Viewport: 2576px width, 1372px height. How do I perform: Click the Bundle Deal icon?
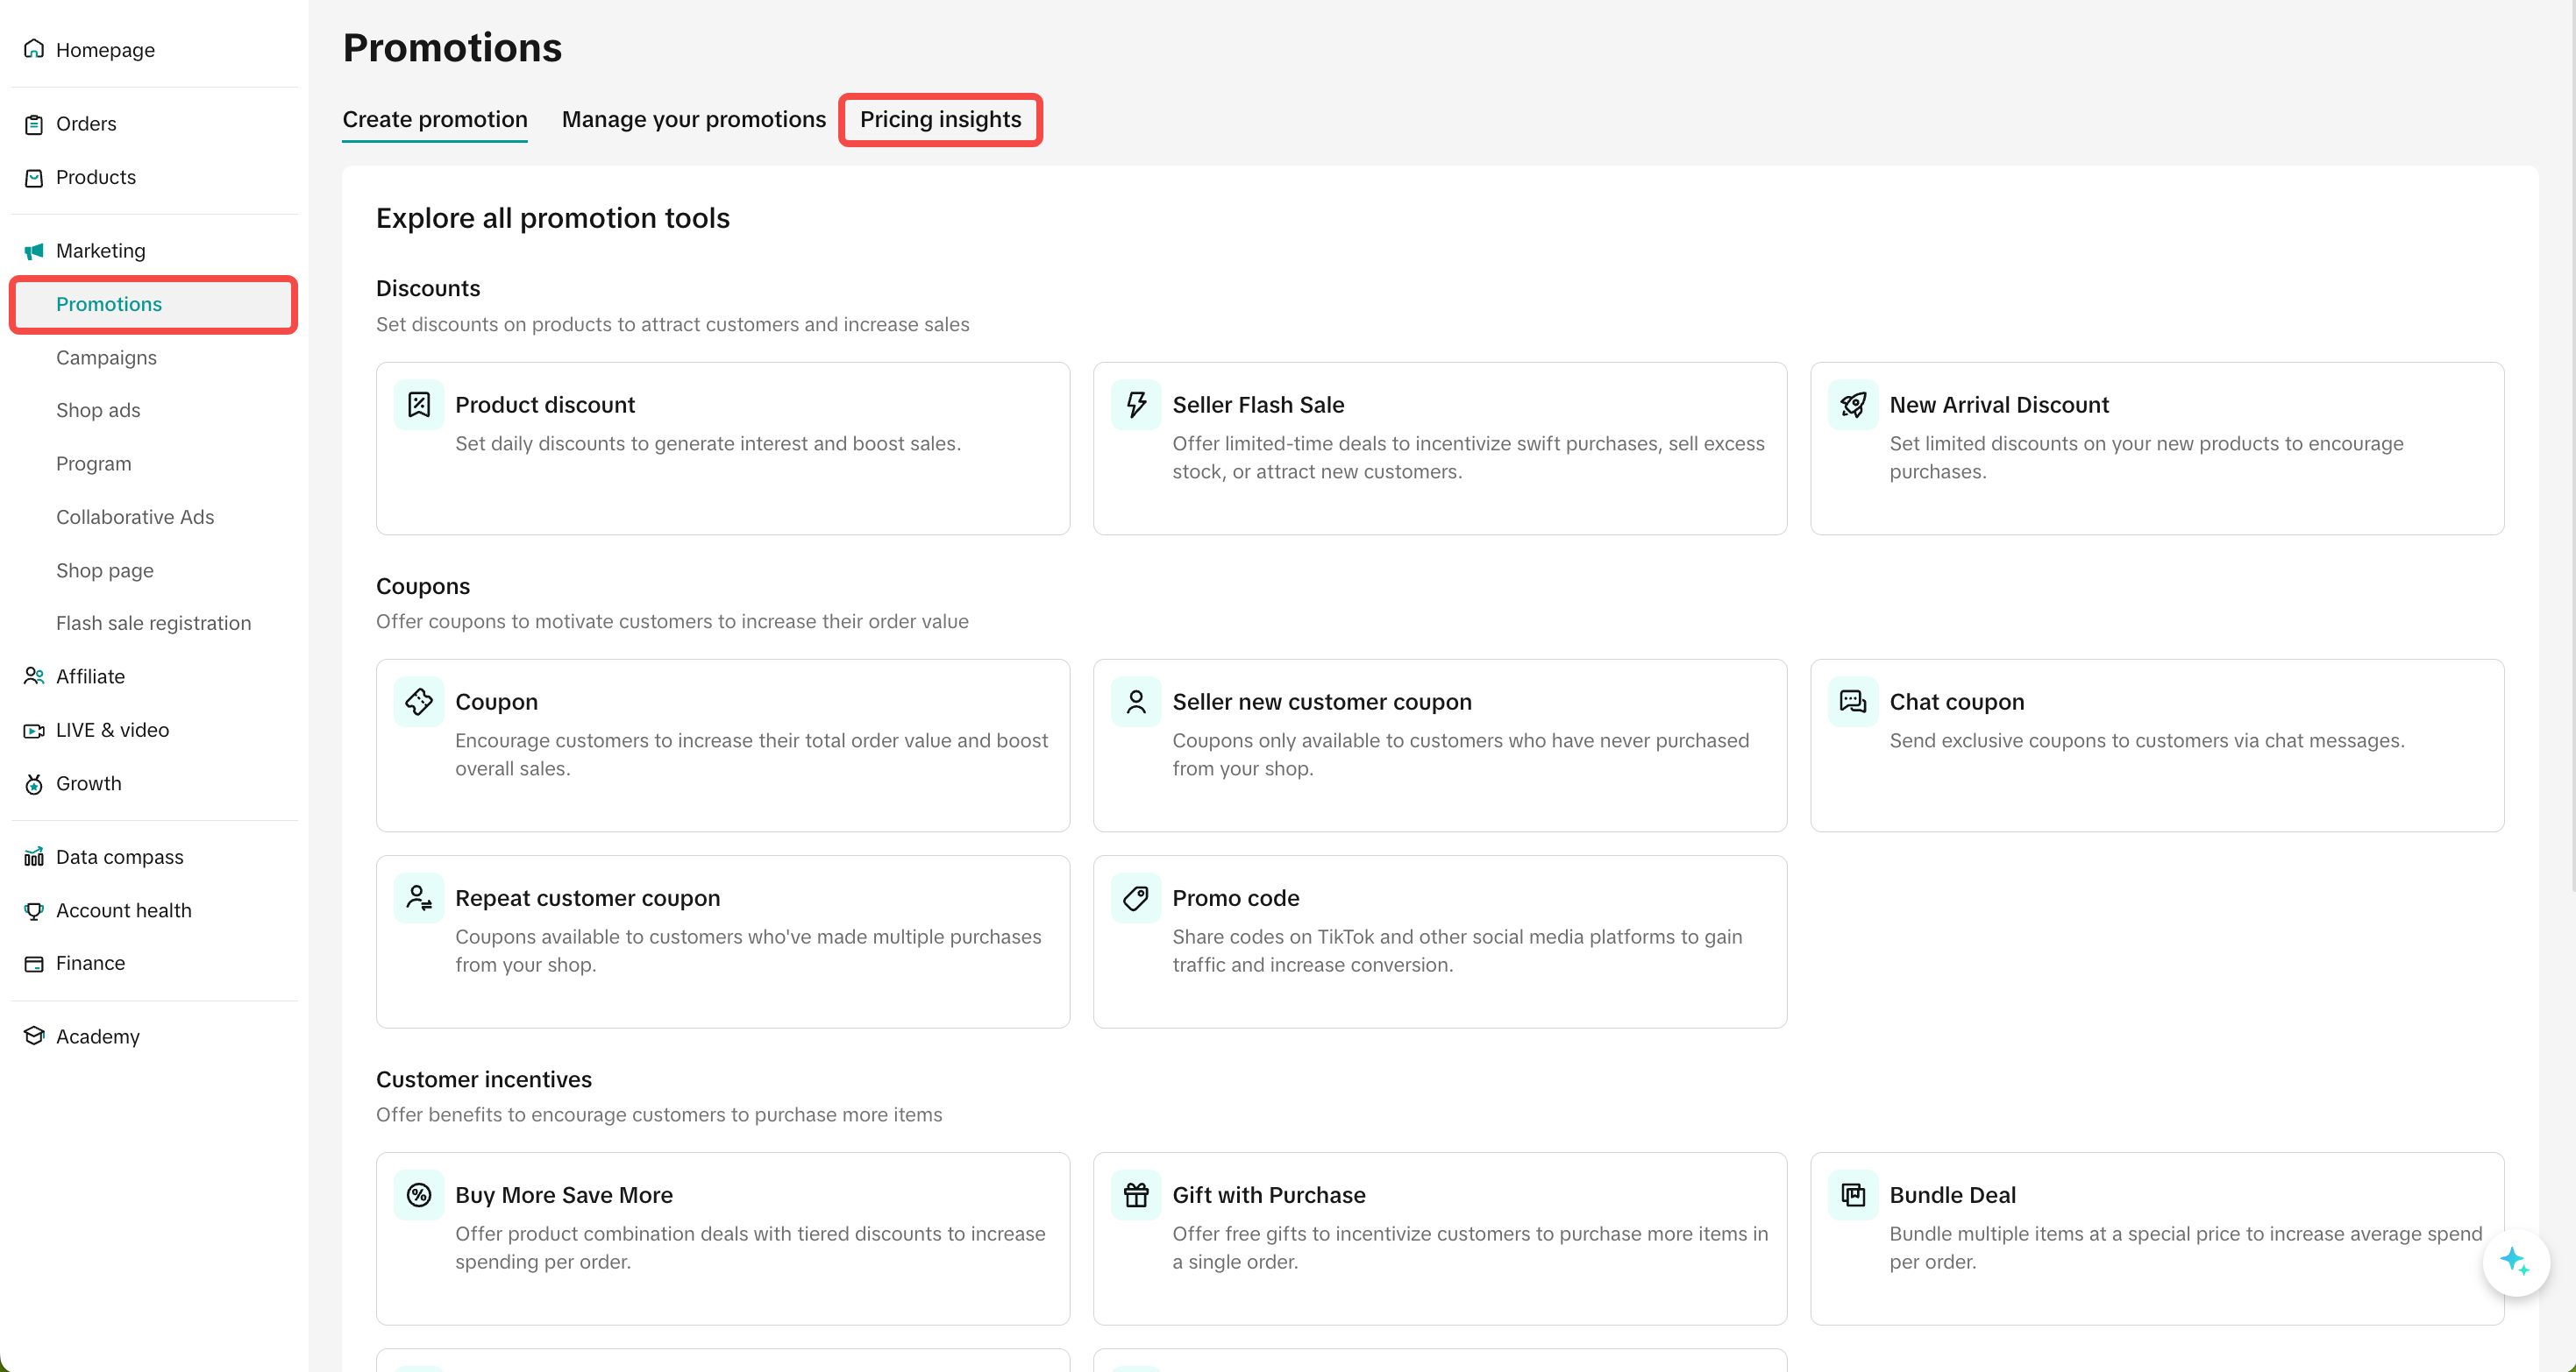[1853, 1195]
